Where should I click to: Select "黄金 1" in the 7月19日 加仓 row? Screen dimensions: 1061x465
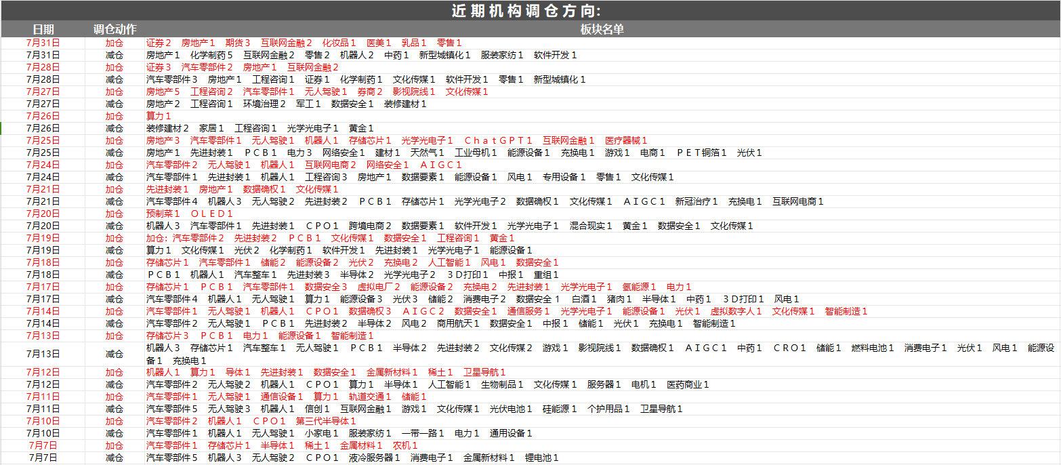click(502, 238)
